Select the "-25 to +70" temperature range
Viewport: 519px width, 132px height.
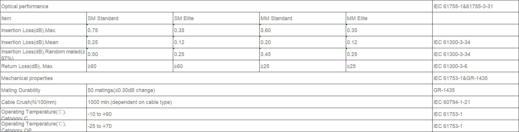100,126
